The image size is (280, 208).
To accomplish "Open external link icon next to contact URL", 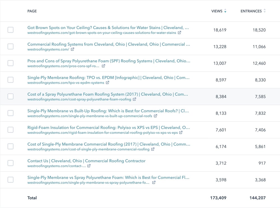I will 89,166.
